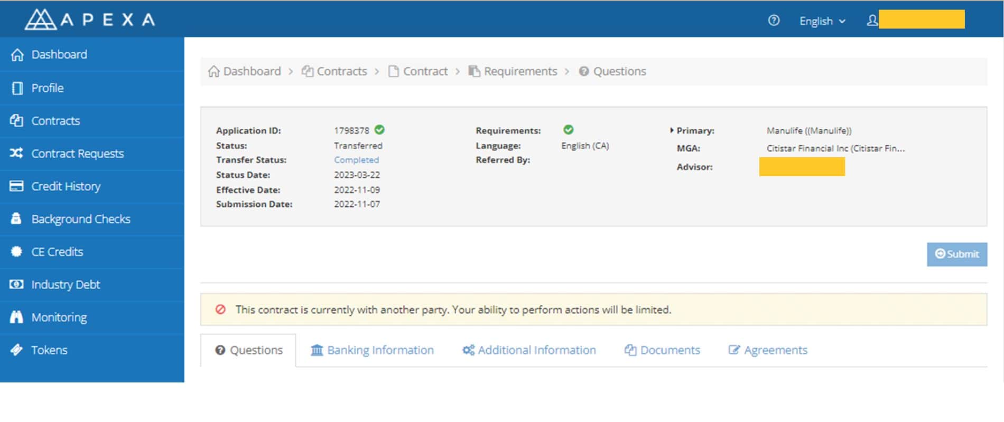This screenshot has height=422, width=1004.
Task: Click the Completed transfer status link
Action: [x=356, y=160]
